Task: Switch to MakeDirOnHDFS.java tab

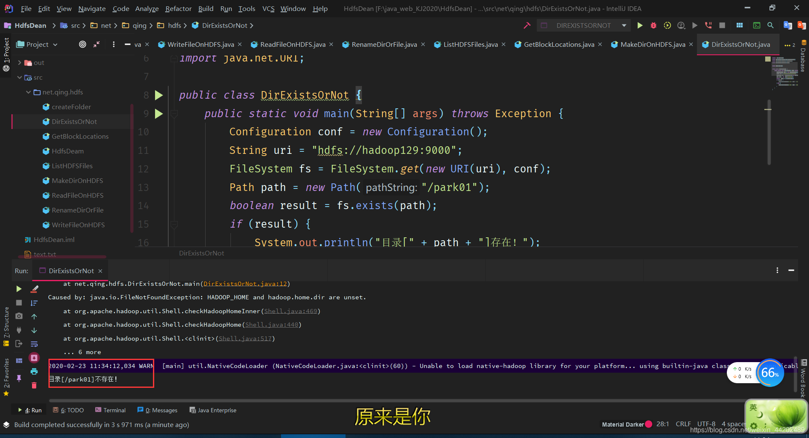Action: point(653,44)
